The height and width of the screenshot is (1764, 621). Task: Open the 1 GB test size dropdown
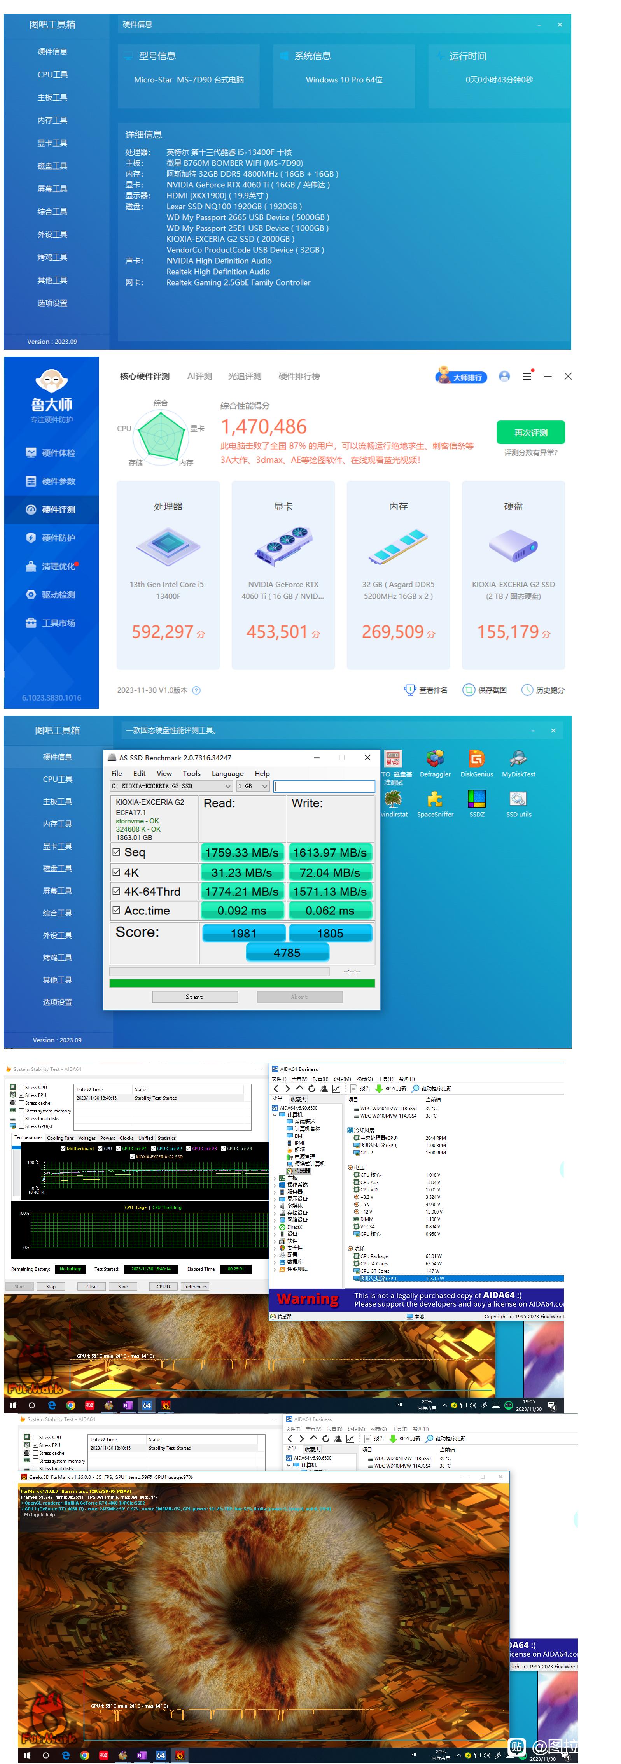(253, 786)
